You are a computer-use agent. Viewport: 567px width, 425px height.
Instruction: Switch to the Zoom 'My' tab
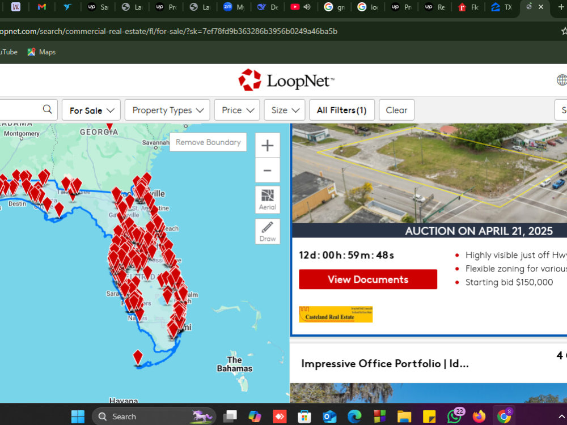(234, 7)
